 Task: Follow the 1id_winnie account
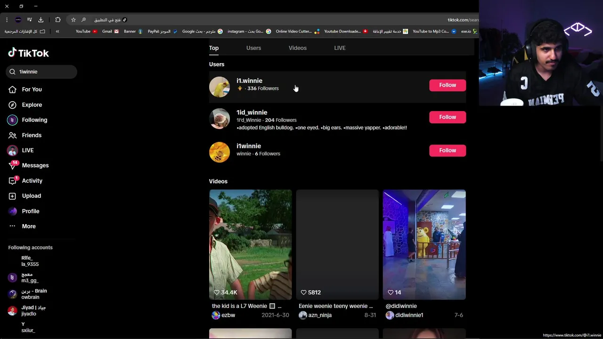448,117
